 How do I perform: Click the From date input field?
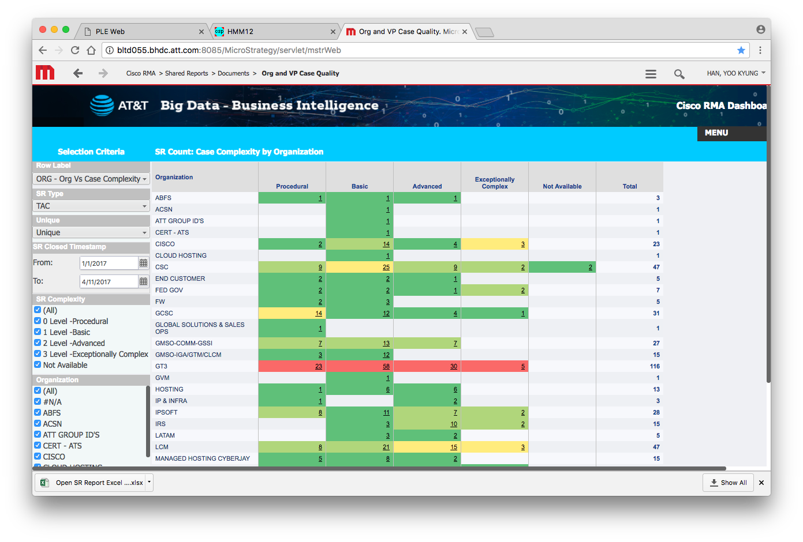tap(109, 263)
